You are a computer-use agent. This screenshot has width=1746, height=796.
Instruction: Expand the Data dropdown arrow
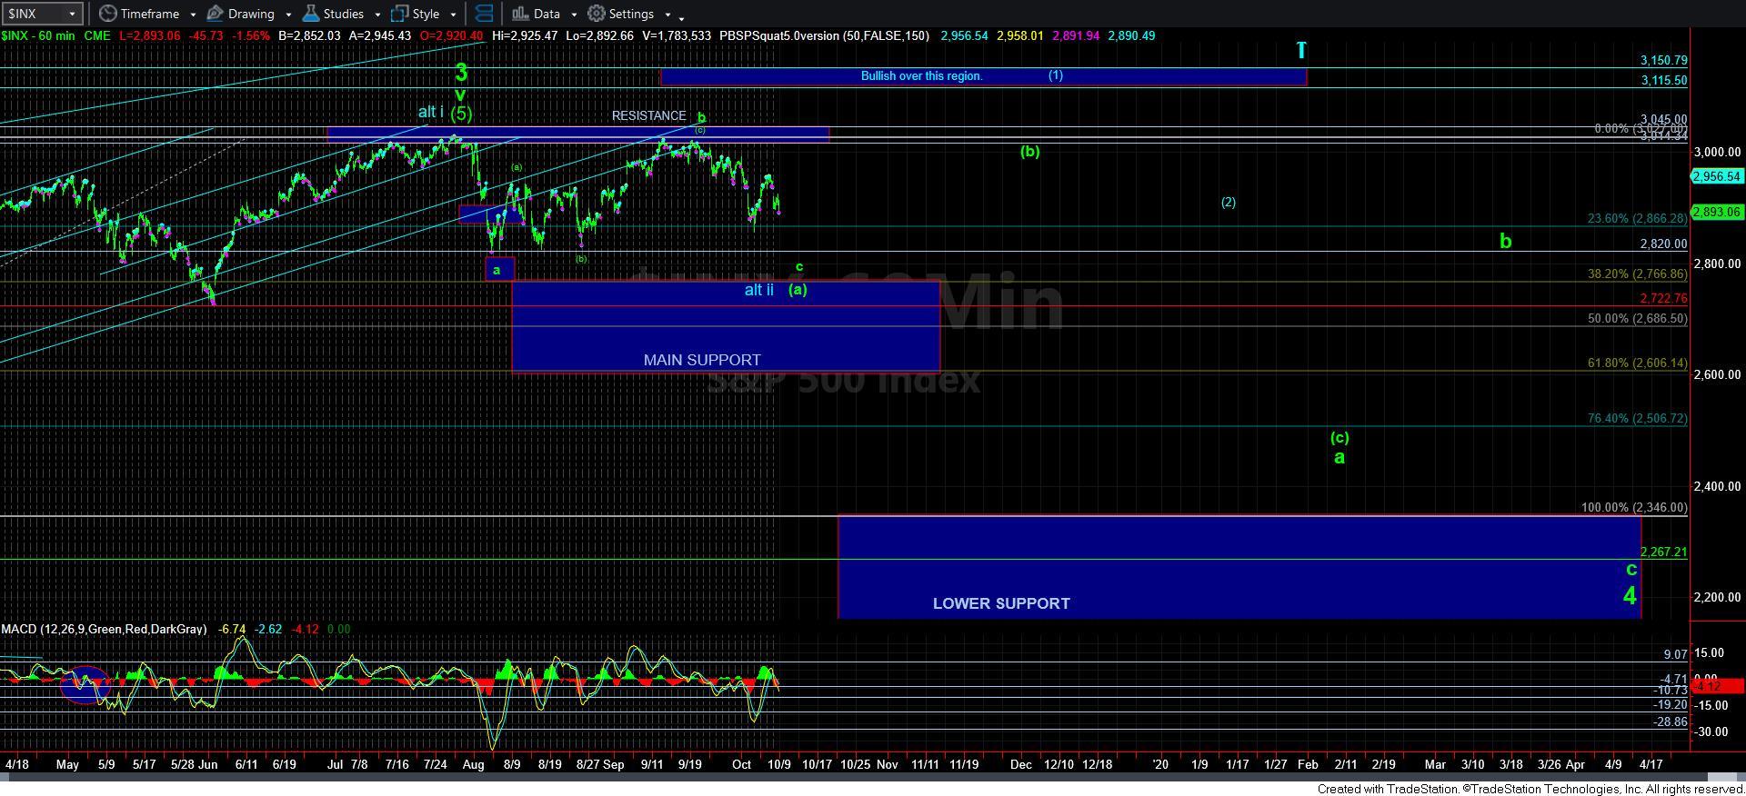coord(574,15)
